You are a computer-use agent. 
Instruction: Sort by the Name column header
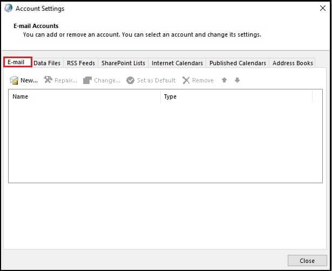[84, 96]
